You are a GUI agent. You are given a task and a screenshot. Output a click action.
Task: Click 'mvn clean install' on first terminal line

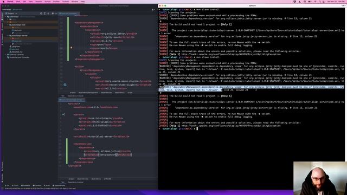208,10
